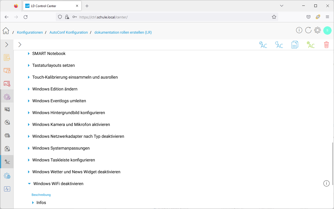Open sidebar image settings icon
This screenshot has width=334, height=209.
(x=7, y=84)
